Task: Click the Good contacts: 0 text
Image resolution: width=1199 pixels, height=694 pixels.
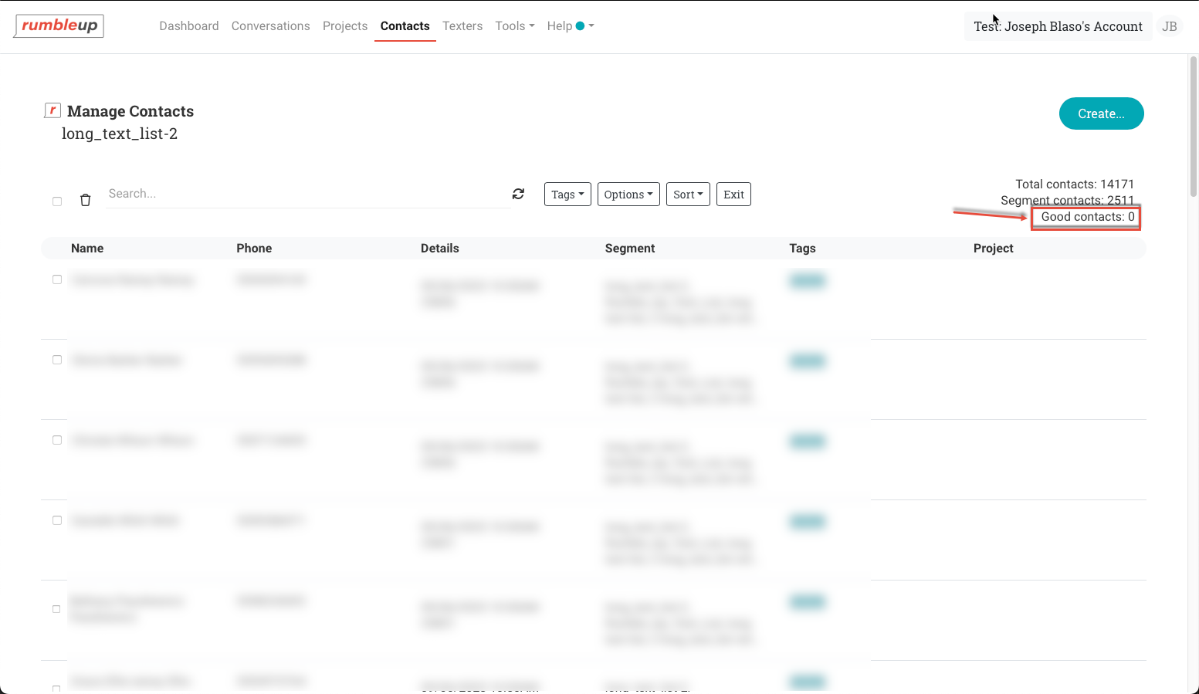Action: click(1088, 217)
